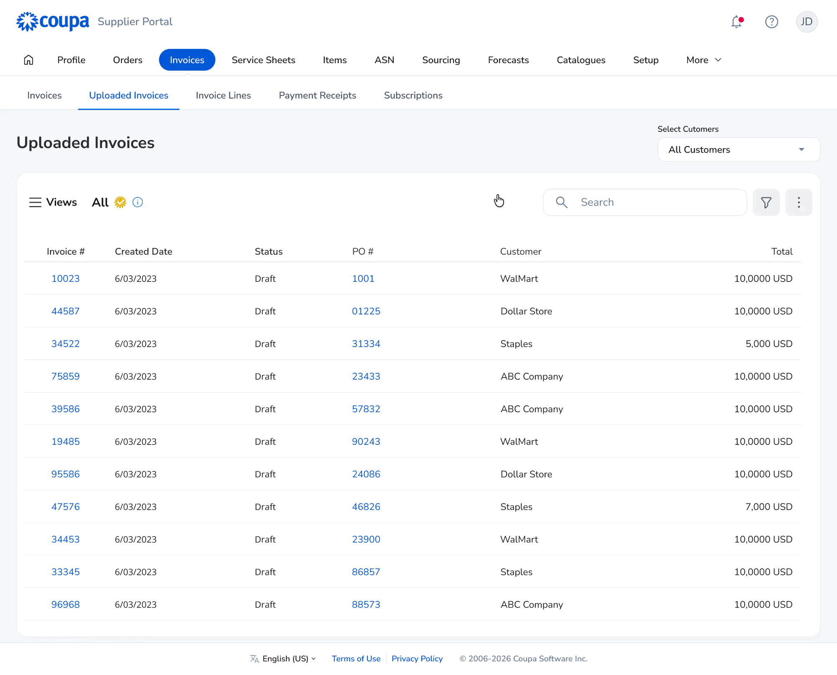837x675 pixels.
Task: Open PO number 46826
Action: point(366,507)
